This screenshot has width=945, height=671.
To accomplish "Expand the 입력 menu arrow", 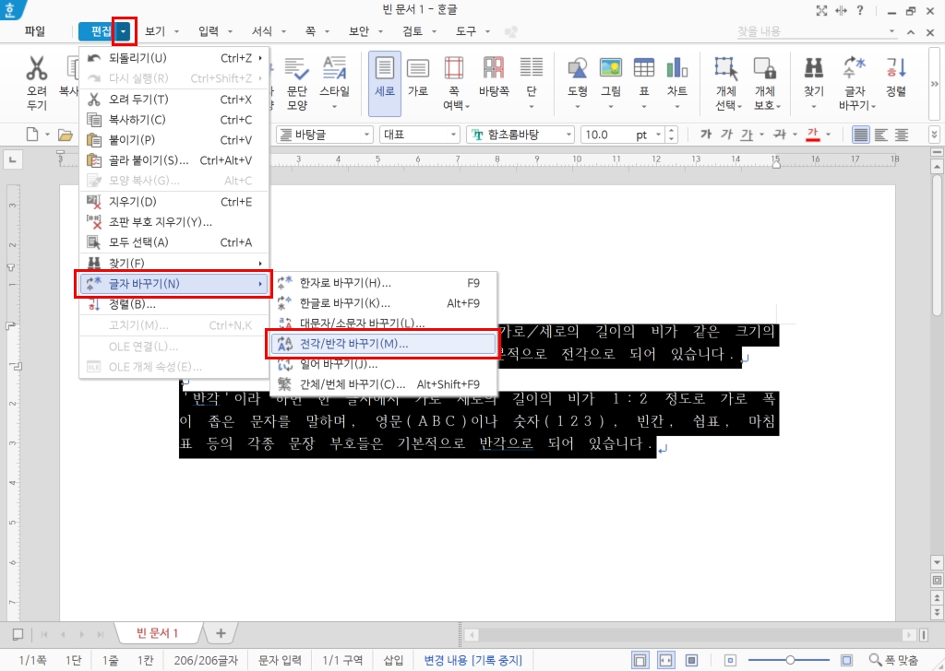I will point(230,31).
